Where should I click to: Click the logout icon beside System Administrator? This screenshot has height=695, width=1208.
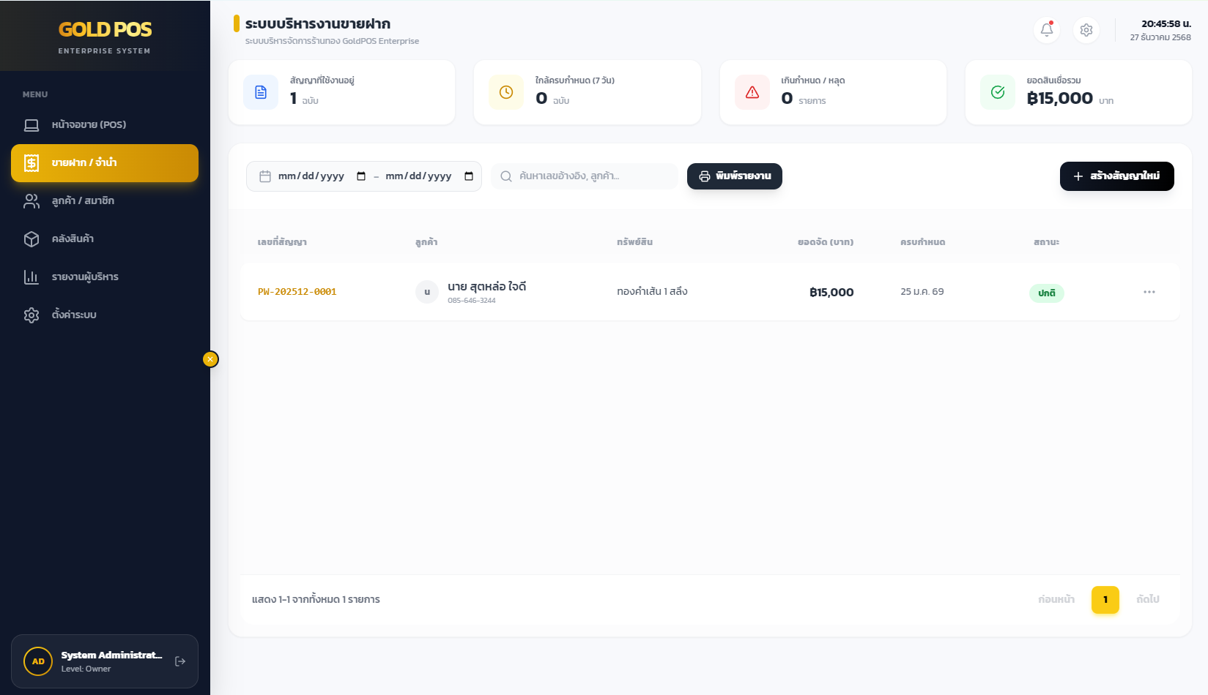(180, 661)
